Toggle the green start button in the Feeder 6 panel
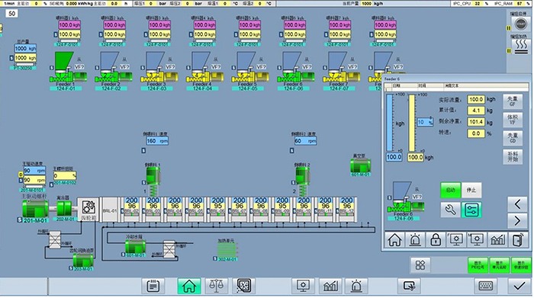 450,191
